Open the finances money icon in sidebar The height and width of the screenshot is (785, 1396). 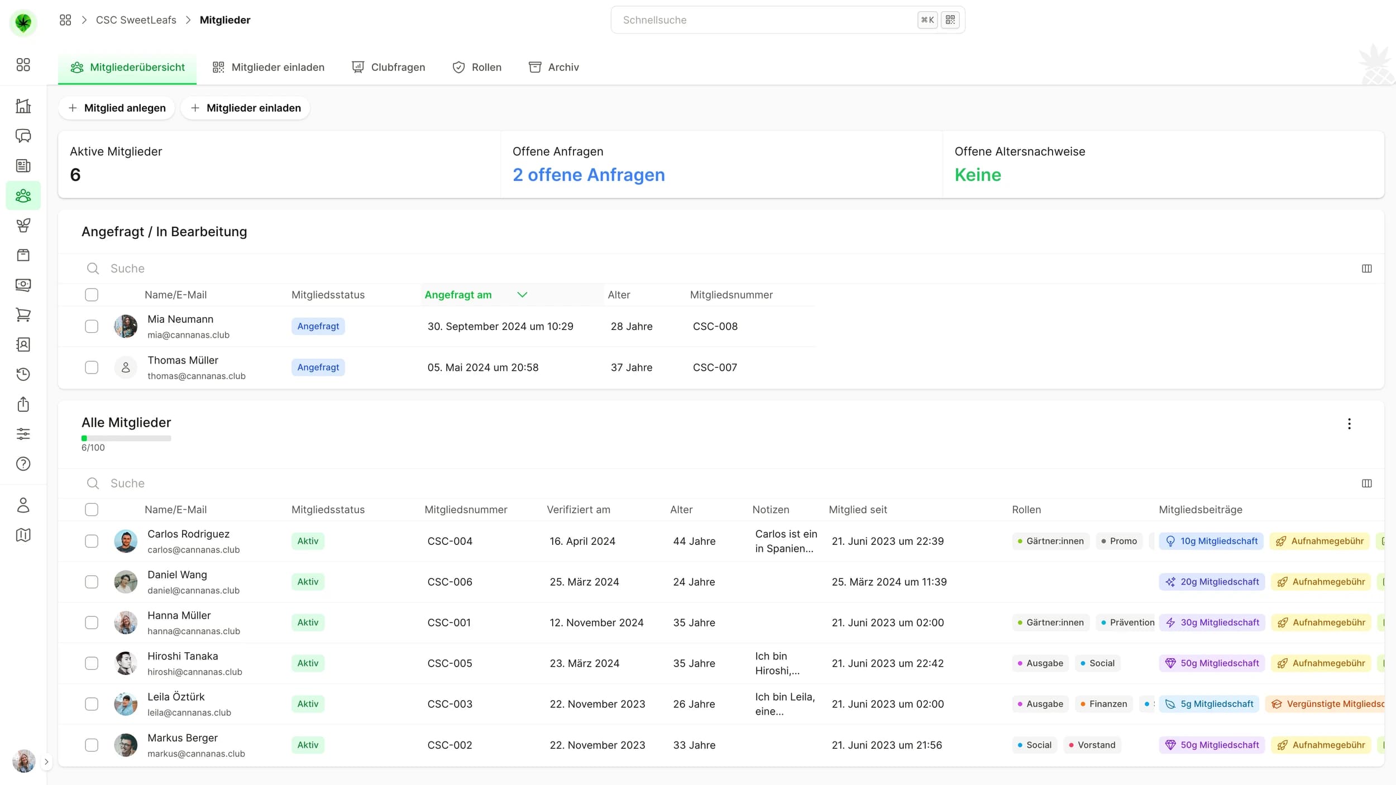(23, 285)
